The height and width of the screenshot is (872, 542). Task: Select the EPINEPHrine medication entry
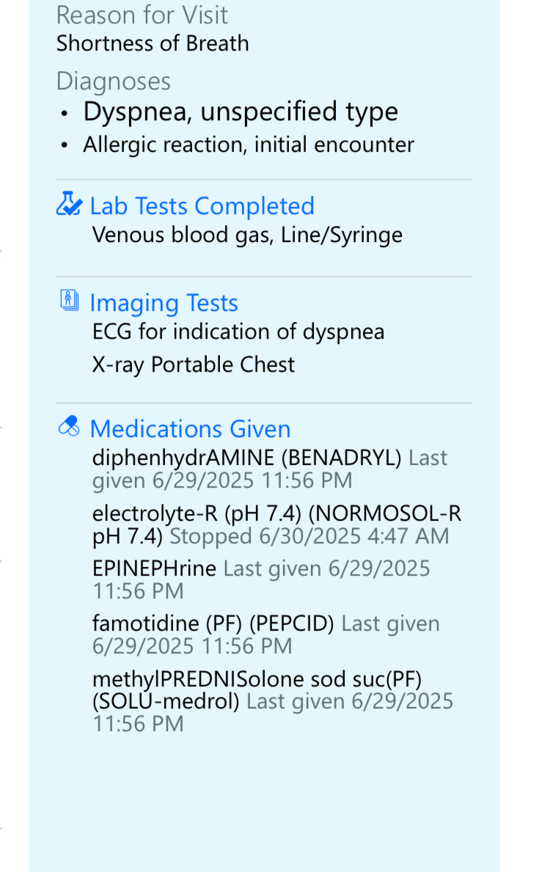point(154,569)
